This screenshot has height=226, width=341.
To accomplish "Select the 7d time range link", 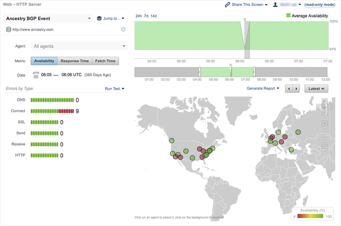I will click(x=147, y=15).
